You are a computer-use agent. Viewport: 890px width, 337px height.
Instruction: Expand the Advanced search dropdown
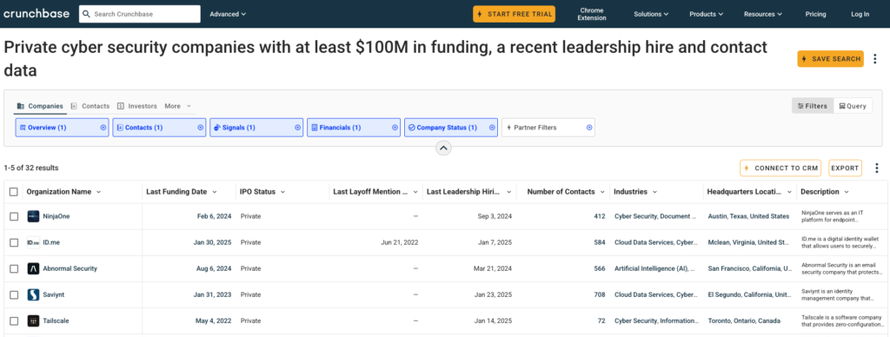pyautogui.click(x=228, y=14)
